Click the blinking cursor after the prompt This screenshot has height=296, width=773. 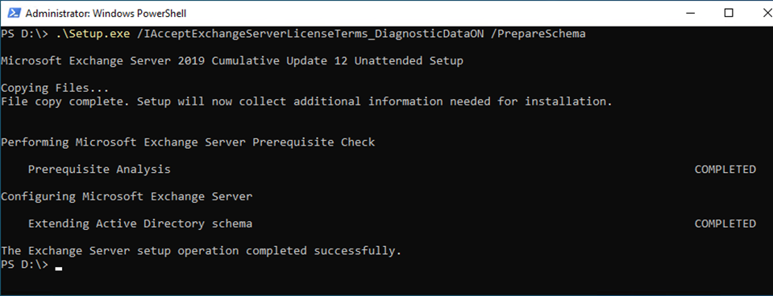[59, 269]
